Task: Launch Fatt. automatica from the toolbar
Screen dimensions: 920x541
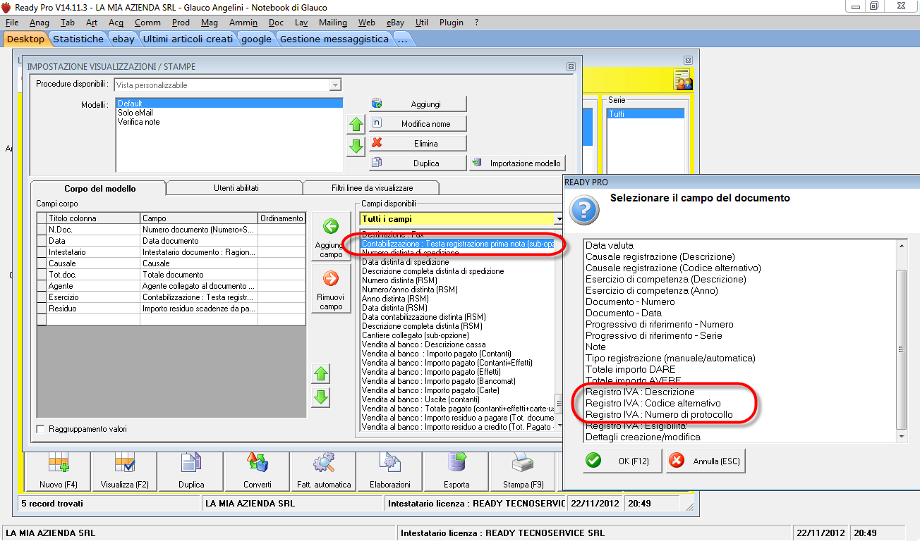Action: click(x=324, y=472)
